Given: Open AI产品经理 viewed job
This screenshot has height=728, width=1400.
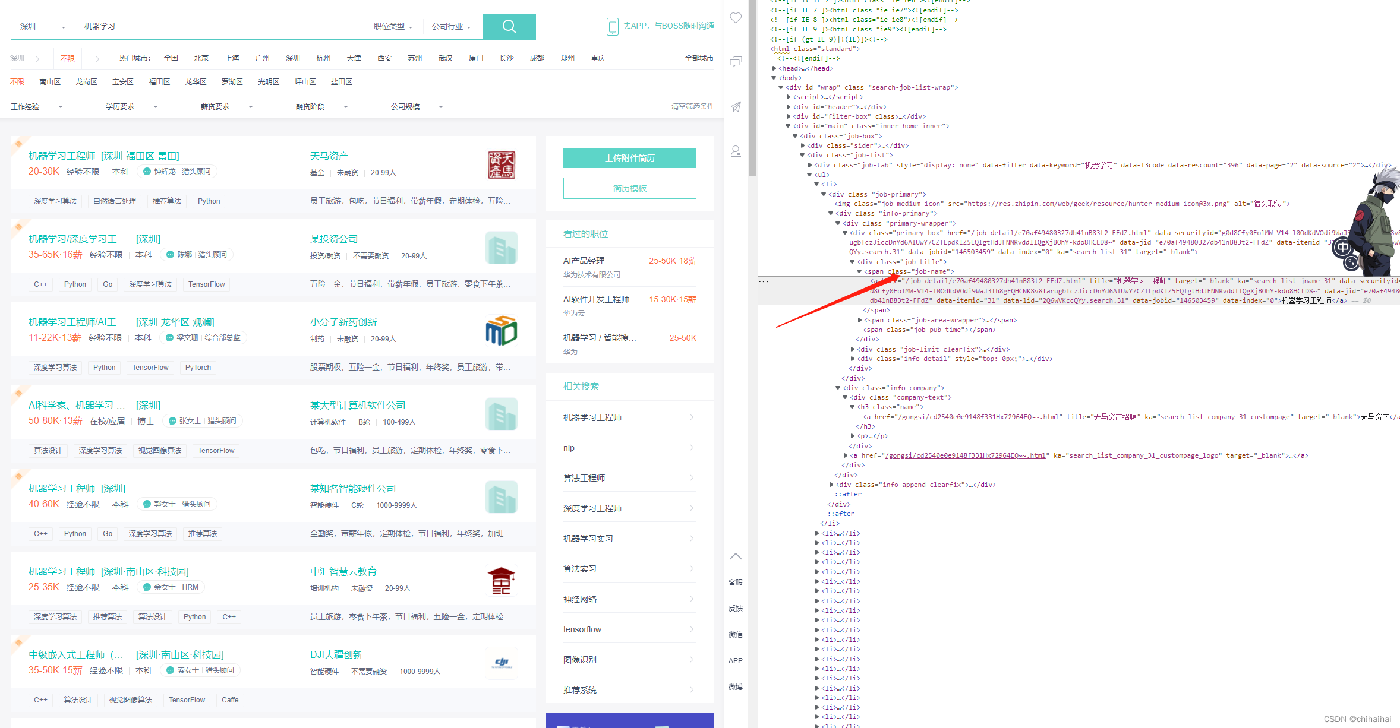Looking at the screenshot, I should (584, 261).
